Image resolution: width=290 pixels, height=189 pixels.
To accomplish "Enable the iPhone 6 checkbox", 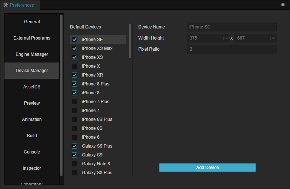I will pyautogui.click(x=74, y=137).
